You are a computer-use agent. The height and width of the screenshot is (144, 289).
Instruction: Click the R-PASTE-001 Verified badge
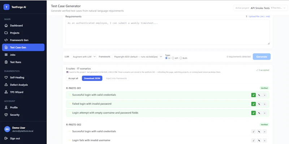point(264,88)
